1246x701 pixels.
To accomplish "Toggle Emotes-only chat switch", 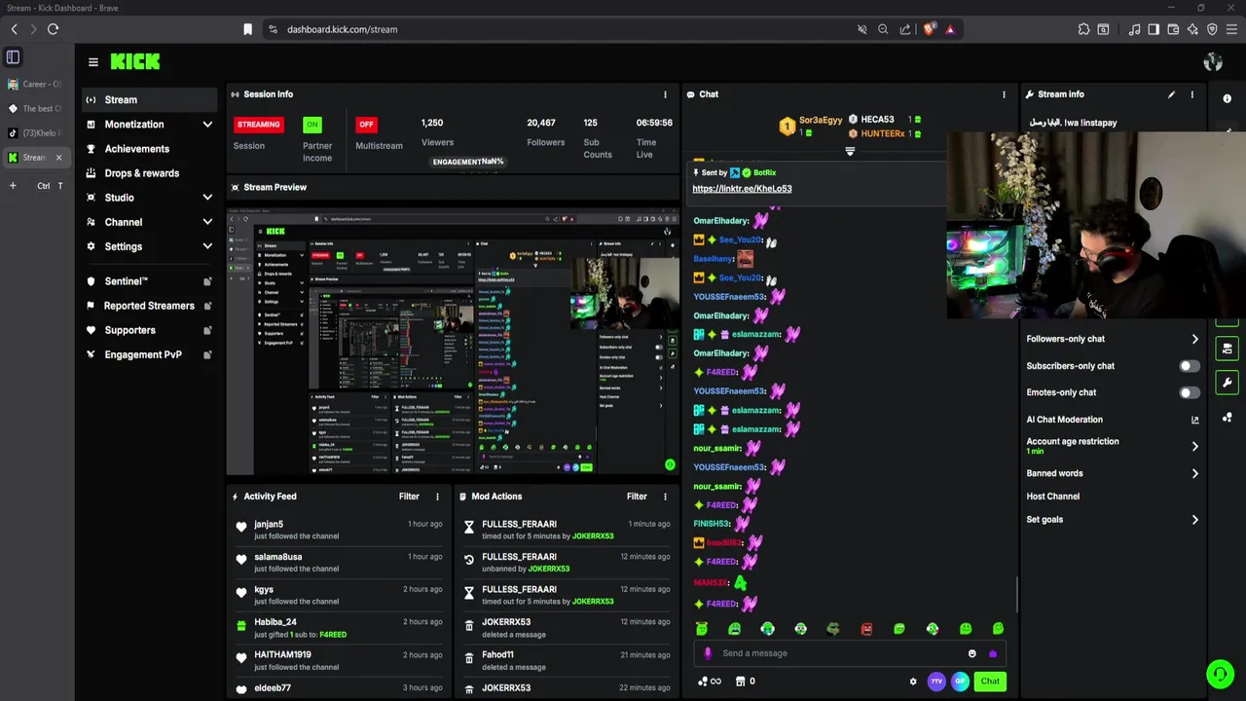I will (x=1190, y=392).
